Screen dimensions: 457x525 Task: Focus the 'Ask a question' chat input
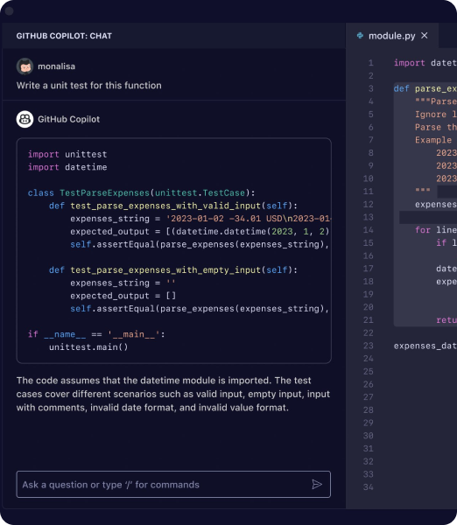click(173, 484)
